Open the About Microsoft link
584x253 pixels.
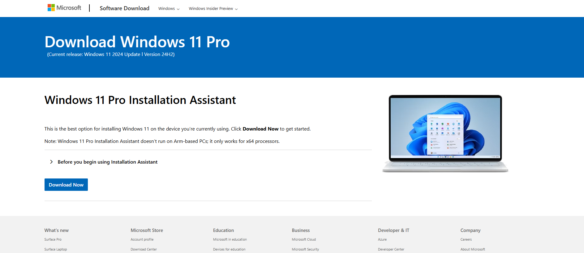pos(473,249)
